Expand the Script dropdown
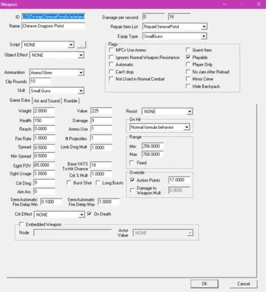 tap(71, 45)
